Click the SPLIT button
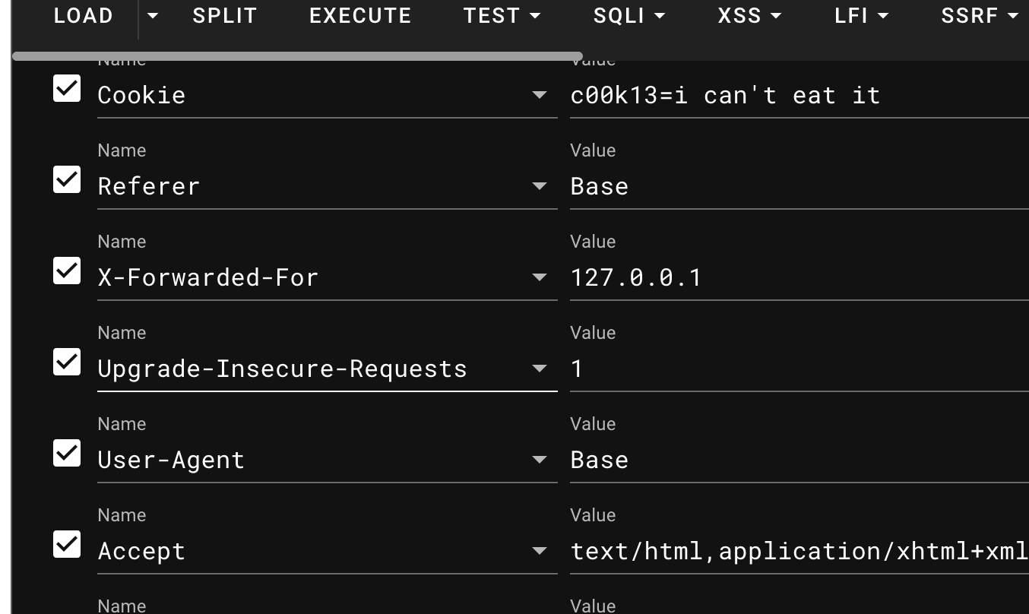1029x614 pixels. click(225, 16)
